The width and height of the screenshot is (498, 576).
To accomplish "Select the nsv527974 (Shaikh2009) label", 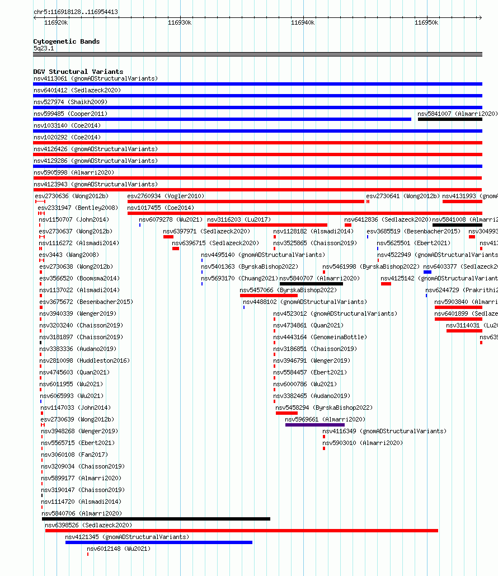I will pos(71,102).
